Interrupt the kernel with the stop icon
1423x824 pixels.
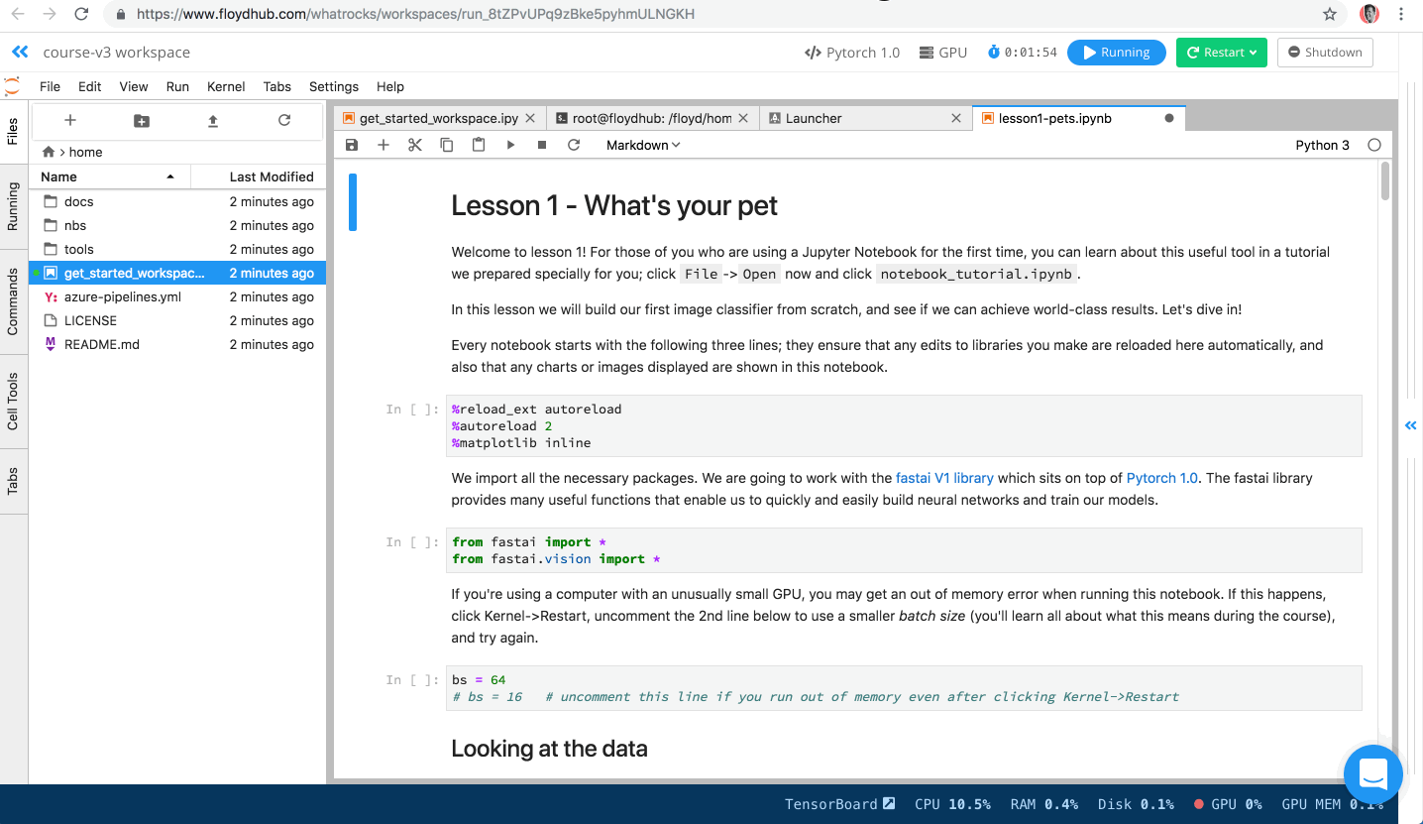point(542,145)
